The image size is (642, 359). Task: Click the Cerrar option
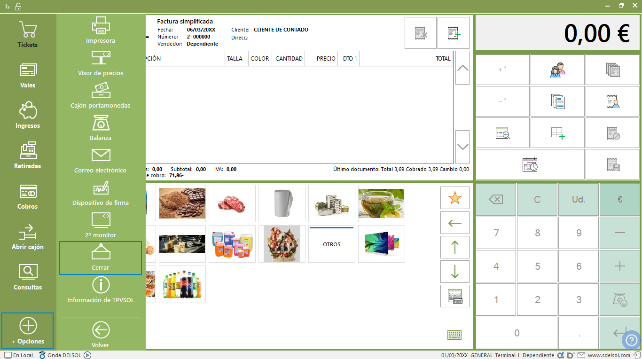point(101,258)
